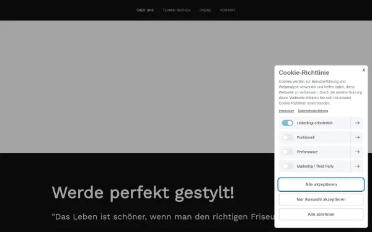Viewport: 372px width, 232px height.
Task: Click the Unbedingt erforderlich label
Action: click(x=314, y=123)
